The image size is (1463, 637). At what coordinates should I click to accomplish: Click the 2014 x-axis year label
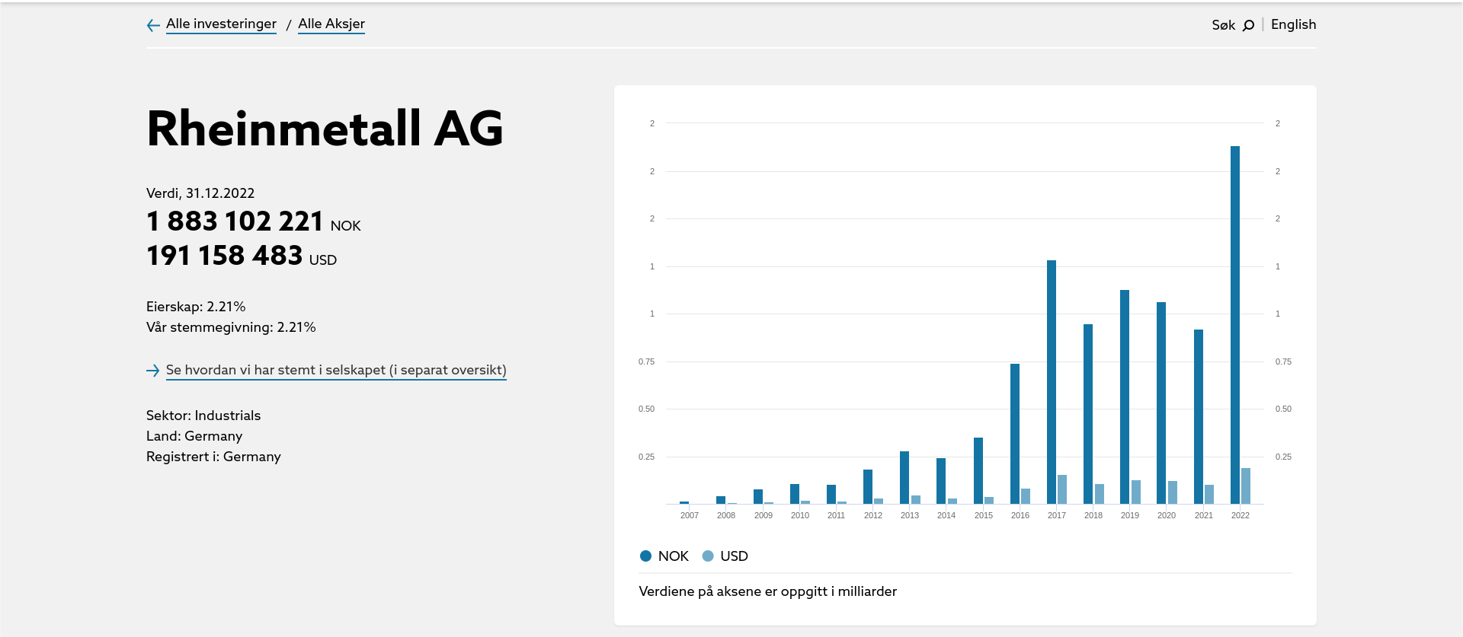(946, 515)
